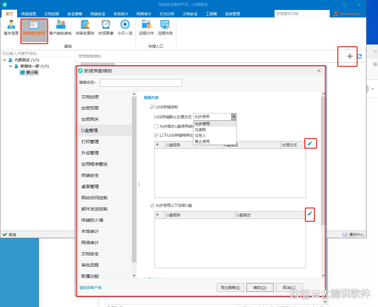Viewport: 378px width, 307px height.
Task: Select 禁止使用 in the dropdown list
Action: pos(202,142)
